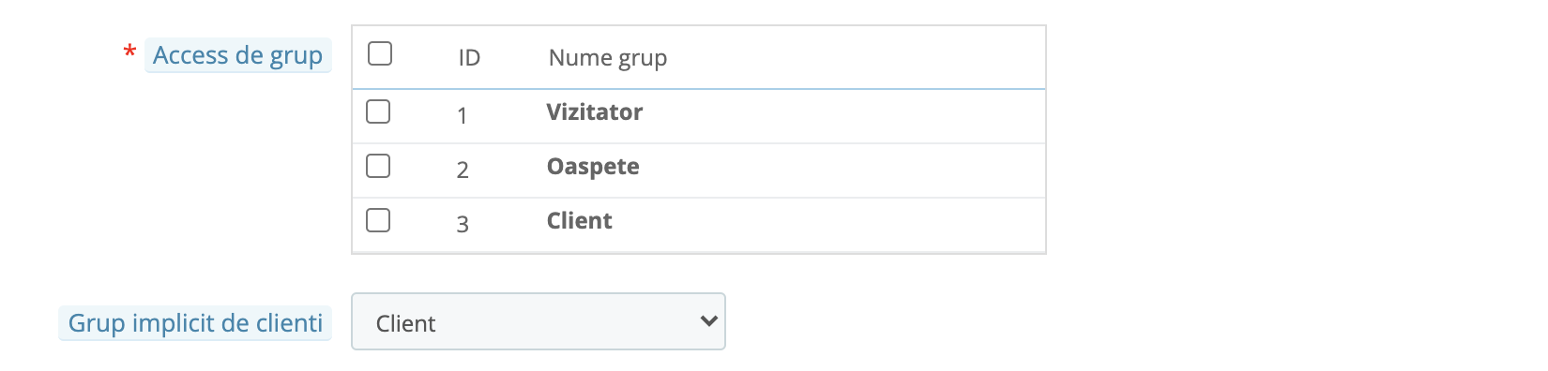Toggle the Client group row checkbox
Viewport: 1548px width, 371px height.
click(x=378, y=220)
